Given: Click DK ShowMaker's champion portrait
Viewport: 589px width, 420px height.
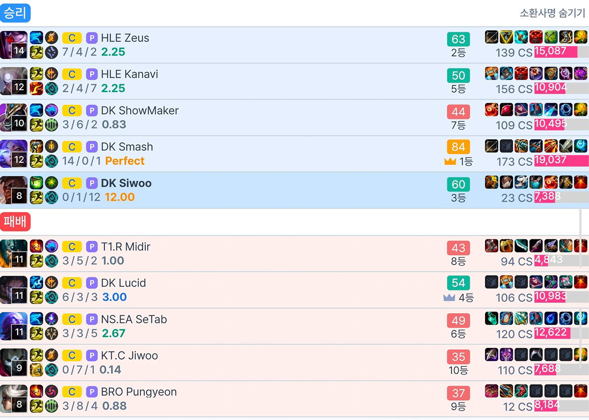Looking at the screenshot, I should point(14,117).
